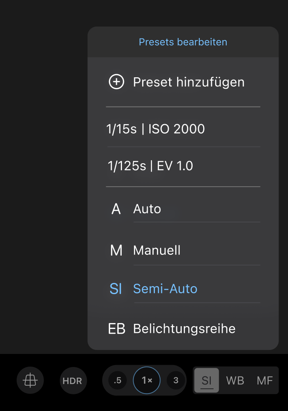Click the EB icon for Belichtungsreihe
The height and width of the screenshot is (411, 288).
point(116,328)
